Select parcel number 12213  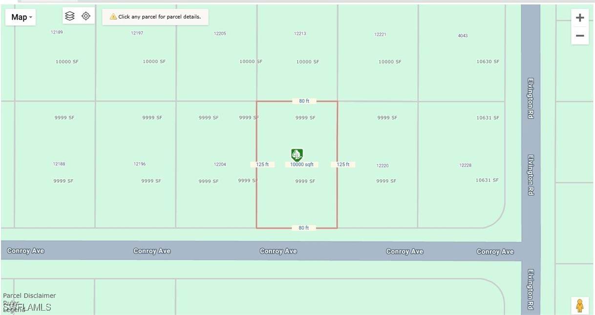coord(300,34)
